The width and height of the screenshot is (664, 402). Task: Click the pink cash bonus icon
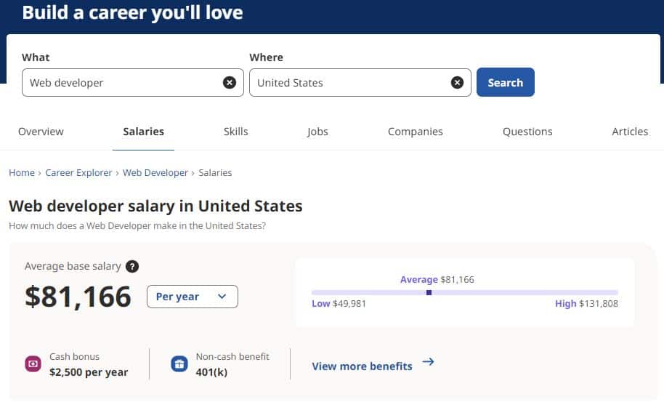33,364
